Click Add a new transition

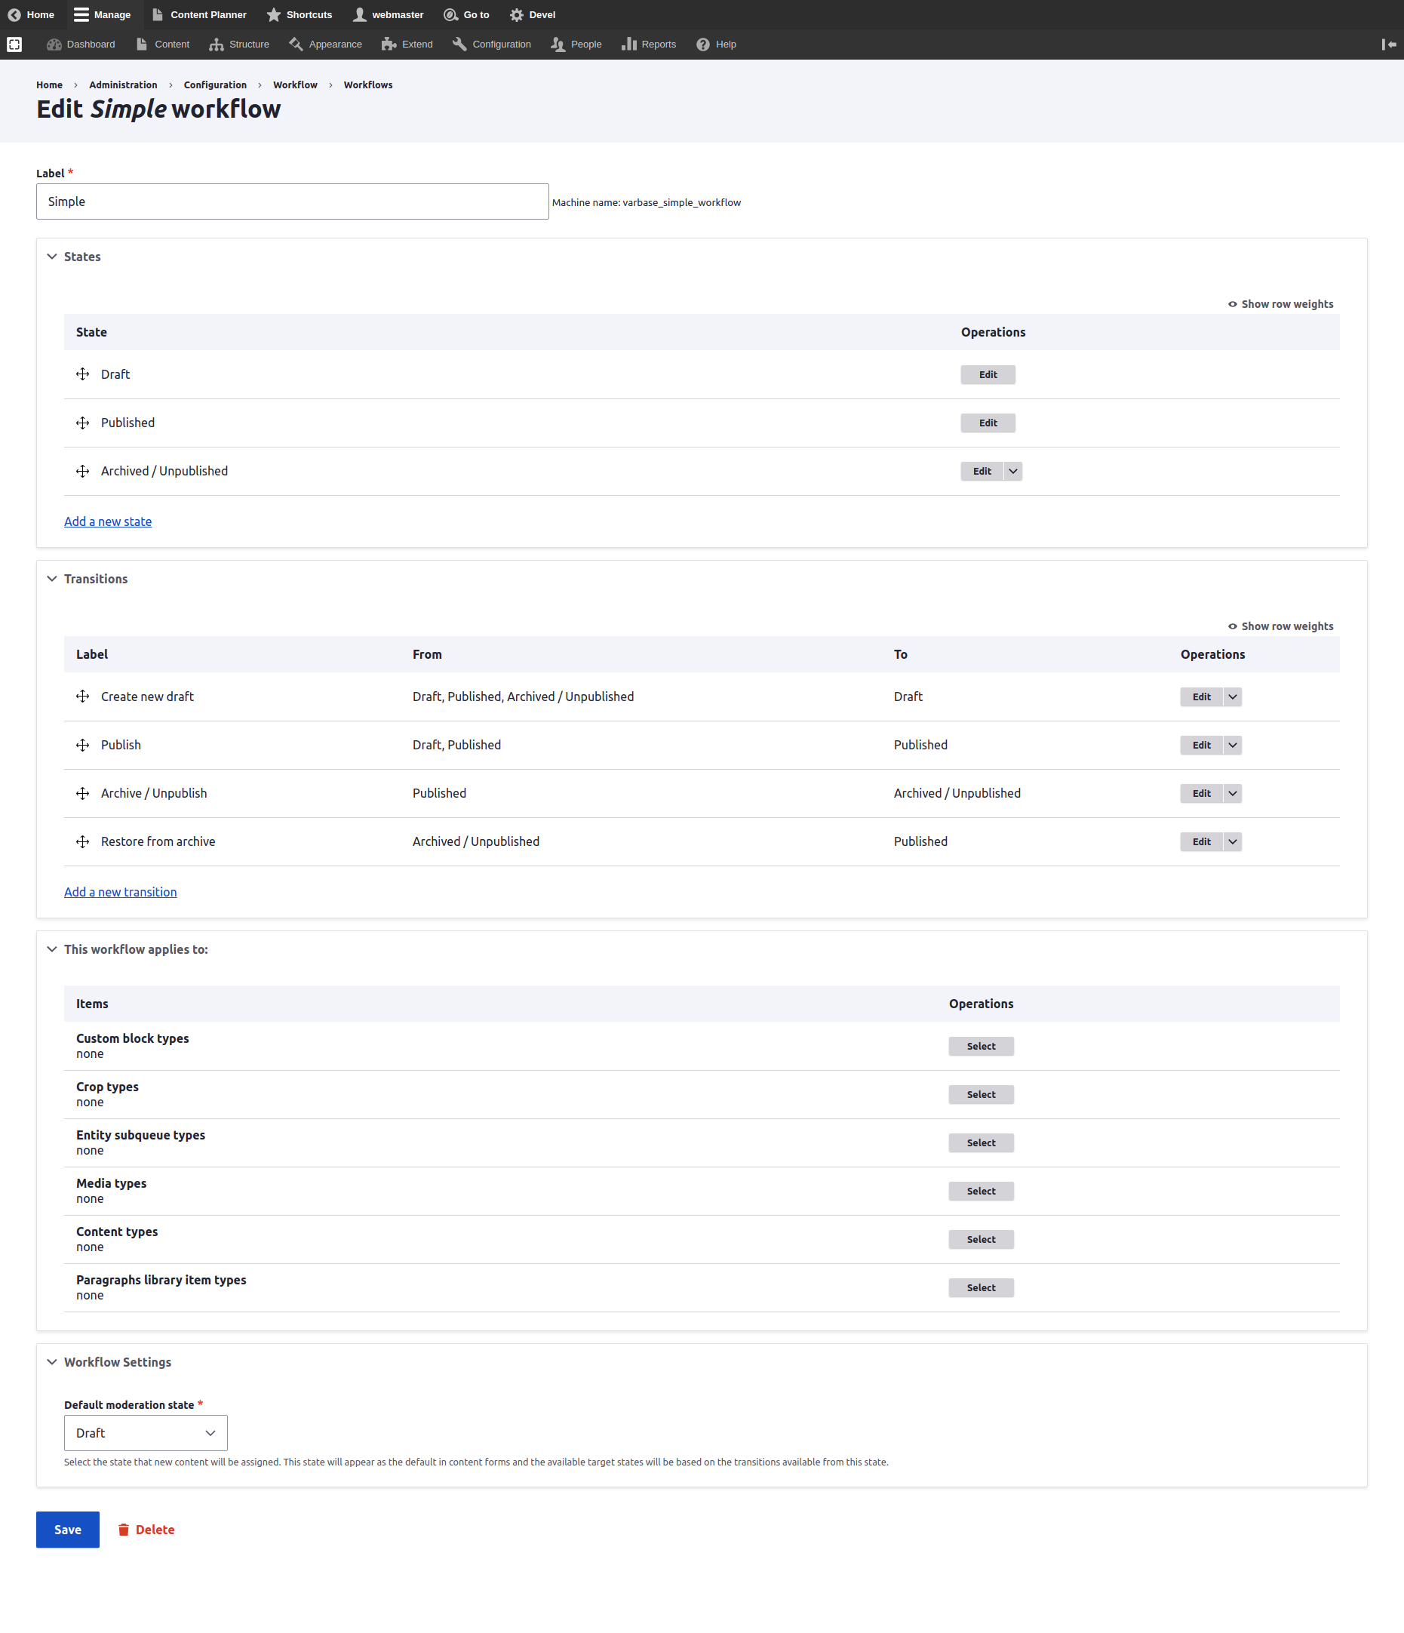[120, 891]
